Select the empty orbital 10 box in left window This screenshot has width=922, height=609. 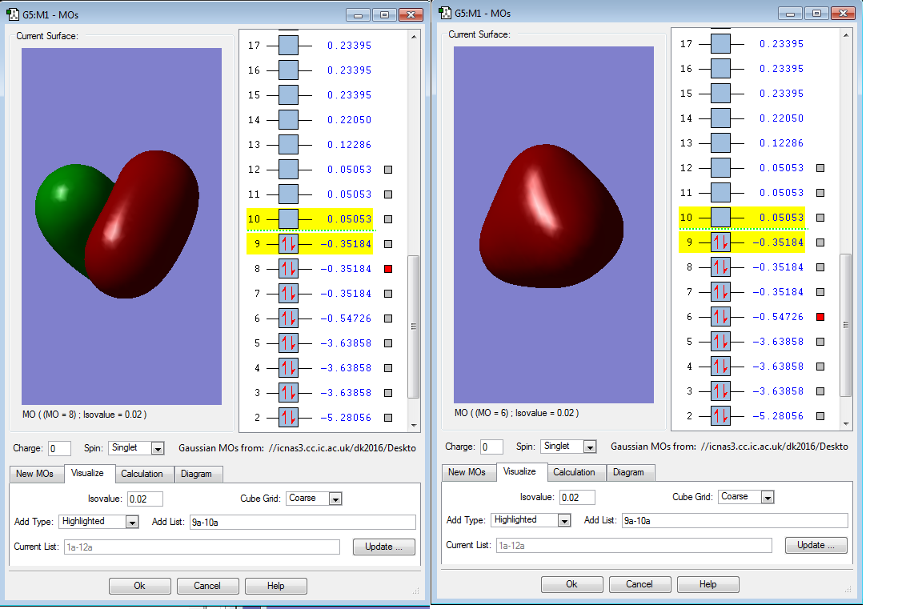click(x=288, y=219)
